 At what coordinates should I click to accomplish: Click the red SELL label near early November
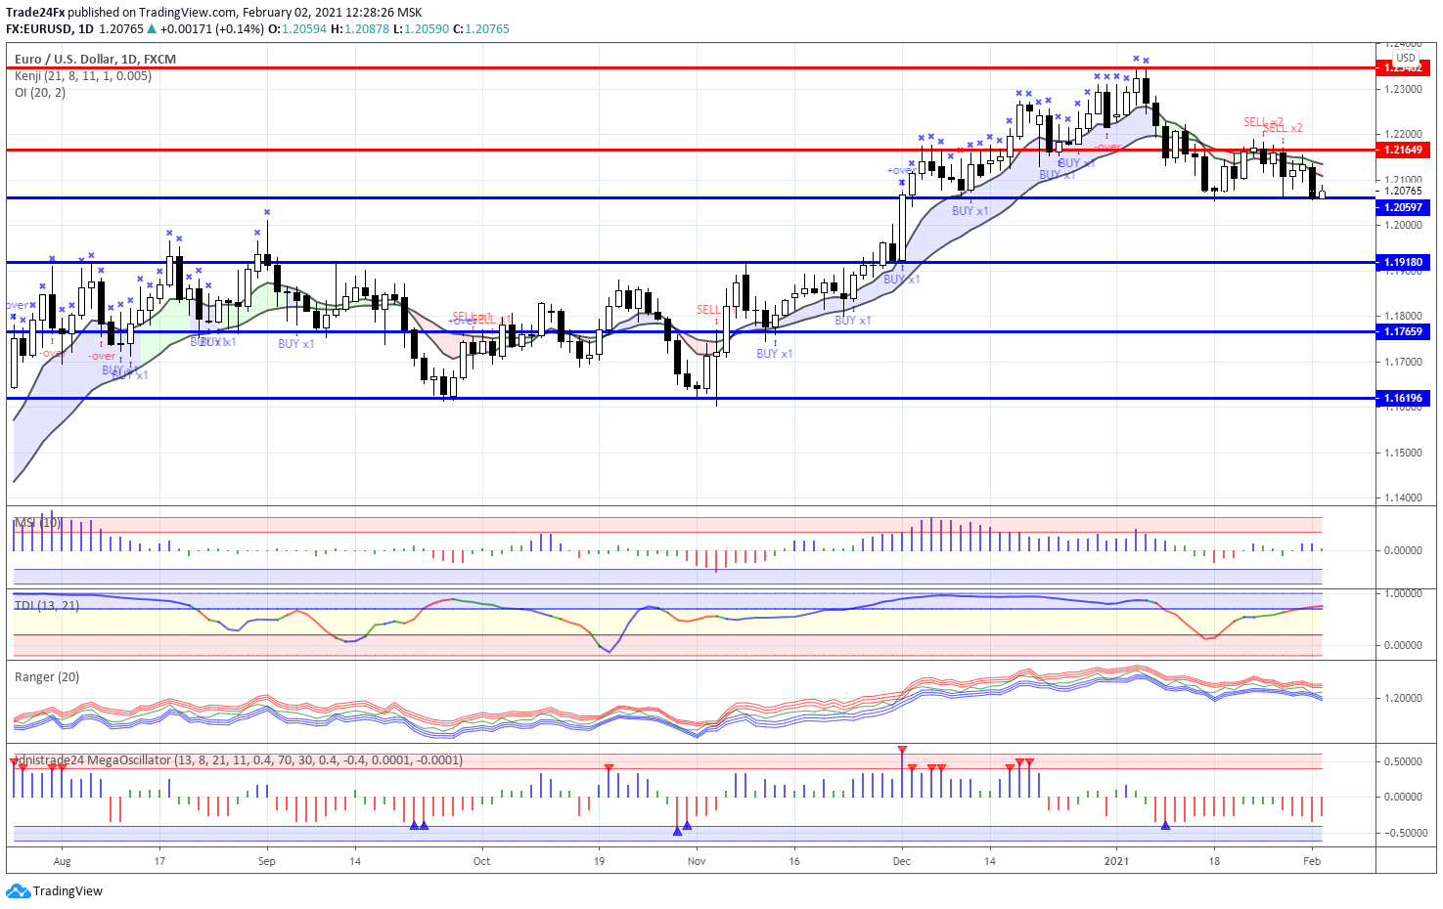click(x=708, y=310)
